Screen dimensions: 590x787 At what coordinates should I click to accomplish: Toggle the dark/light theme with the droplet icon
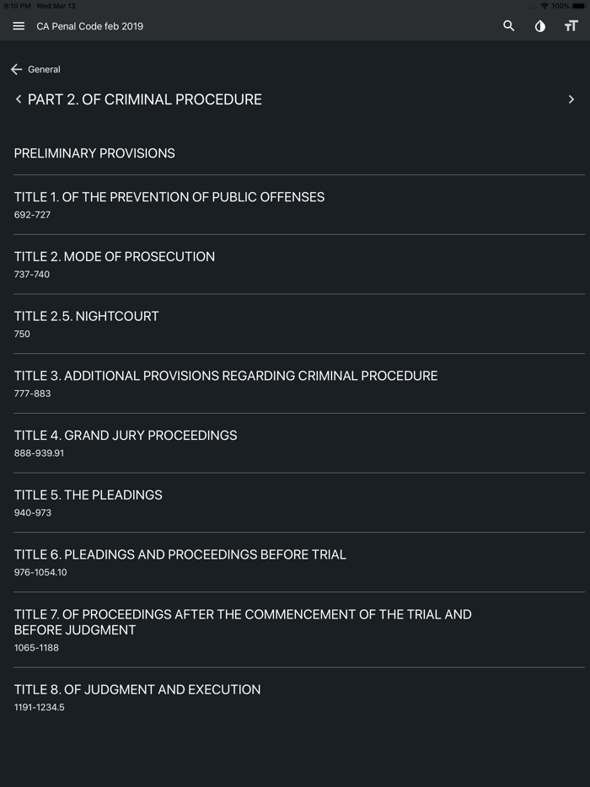[x=540, y=26]
